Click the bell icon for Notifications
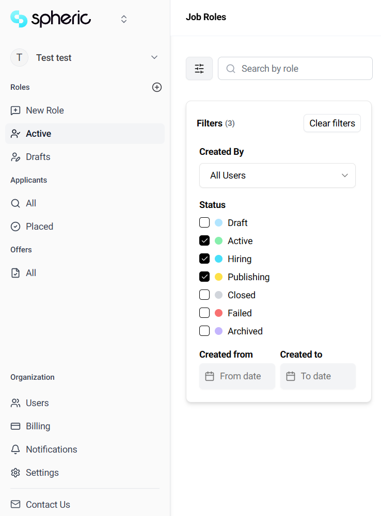The image size is (381, 516). (x=15, y=449)
